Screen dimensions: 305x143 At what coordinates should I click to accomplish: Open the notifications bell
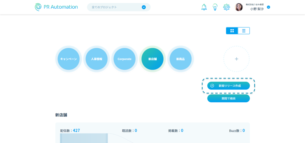click(204, 7)
